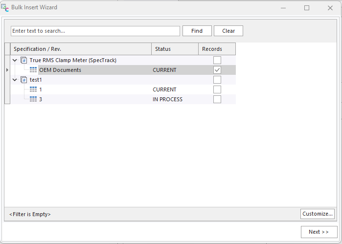Image resolution: width=342 pixels, height=244 pixels.
Task: Uncheck the OEM Documents records checkbox
Action: point(217,70)
